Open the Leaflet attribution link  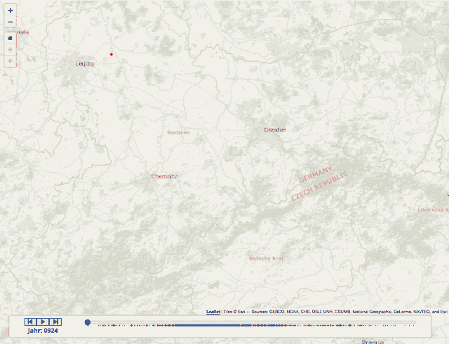click(x=213, y=311)
